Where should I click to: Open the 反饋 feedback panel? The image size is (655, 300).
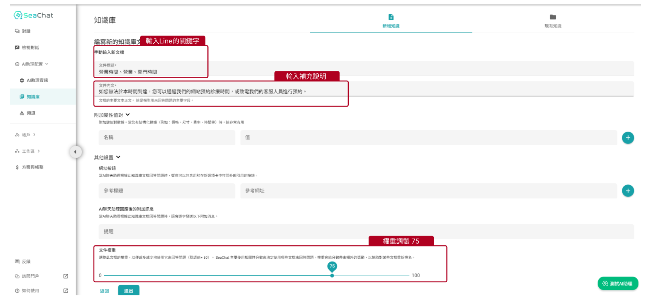point(26,261)
